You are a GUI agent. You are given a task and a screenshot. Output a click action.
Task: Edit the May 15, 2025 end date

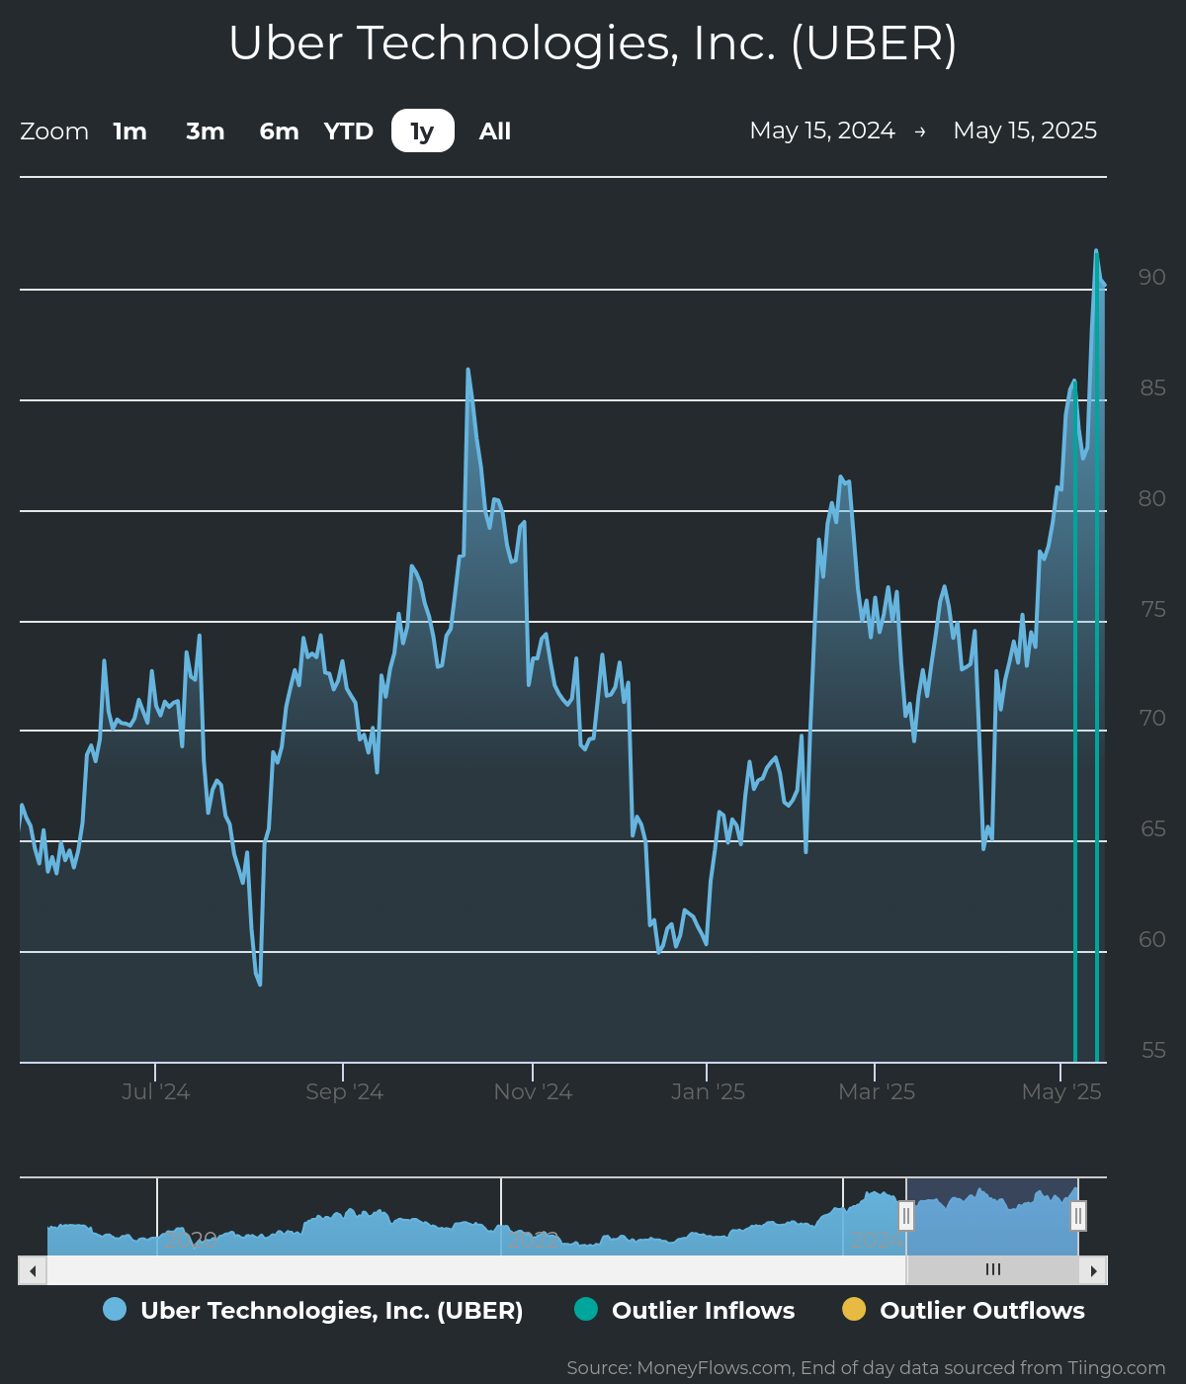click(1025, 130)
